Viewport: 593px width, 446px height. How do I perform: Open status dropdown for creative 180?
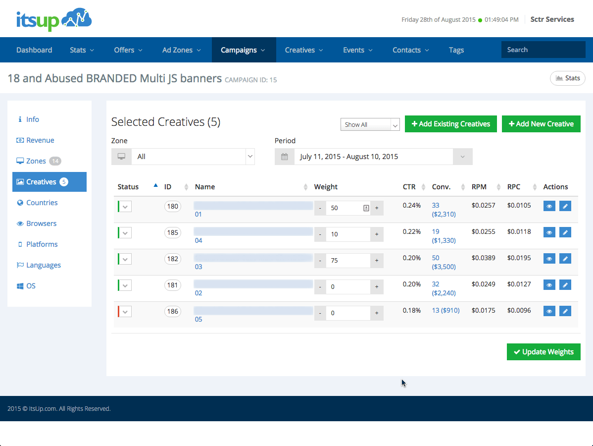click(125, 207)
